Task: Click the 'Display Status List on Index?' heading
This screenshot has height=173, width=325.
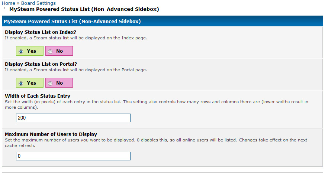Action: pyautogui.click(x=41, y=32)
